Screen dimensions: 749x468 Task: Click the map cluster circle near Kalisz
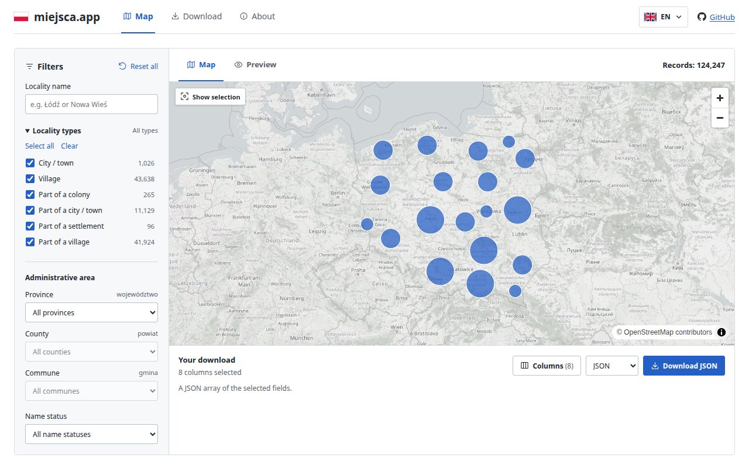click(x=430, y=220)
